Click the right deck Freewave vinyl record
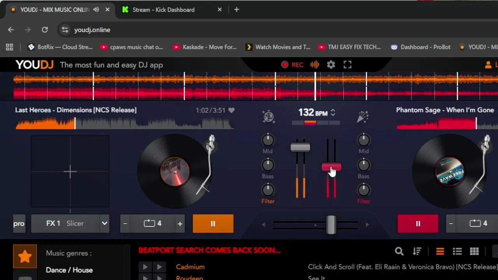Screen dimensions: 498x280 pos(449,171)
